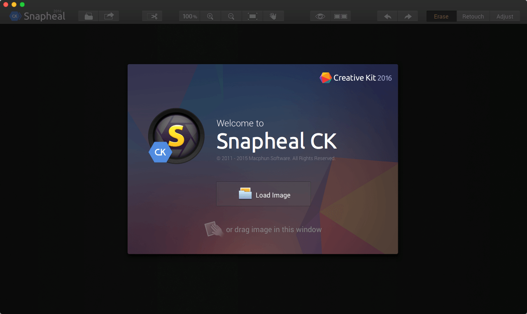Toggle the eye preview original icon
This screenshot has height=314, width=527.
320,16
